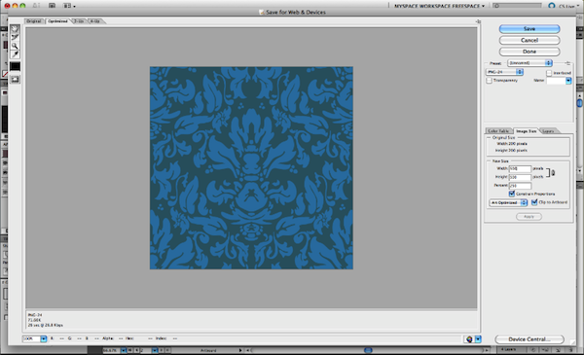The image size is (584, 355).
Task: Click horizontal scrollbar thumb in Illustrator window
Action: tap(368, 350)
